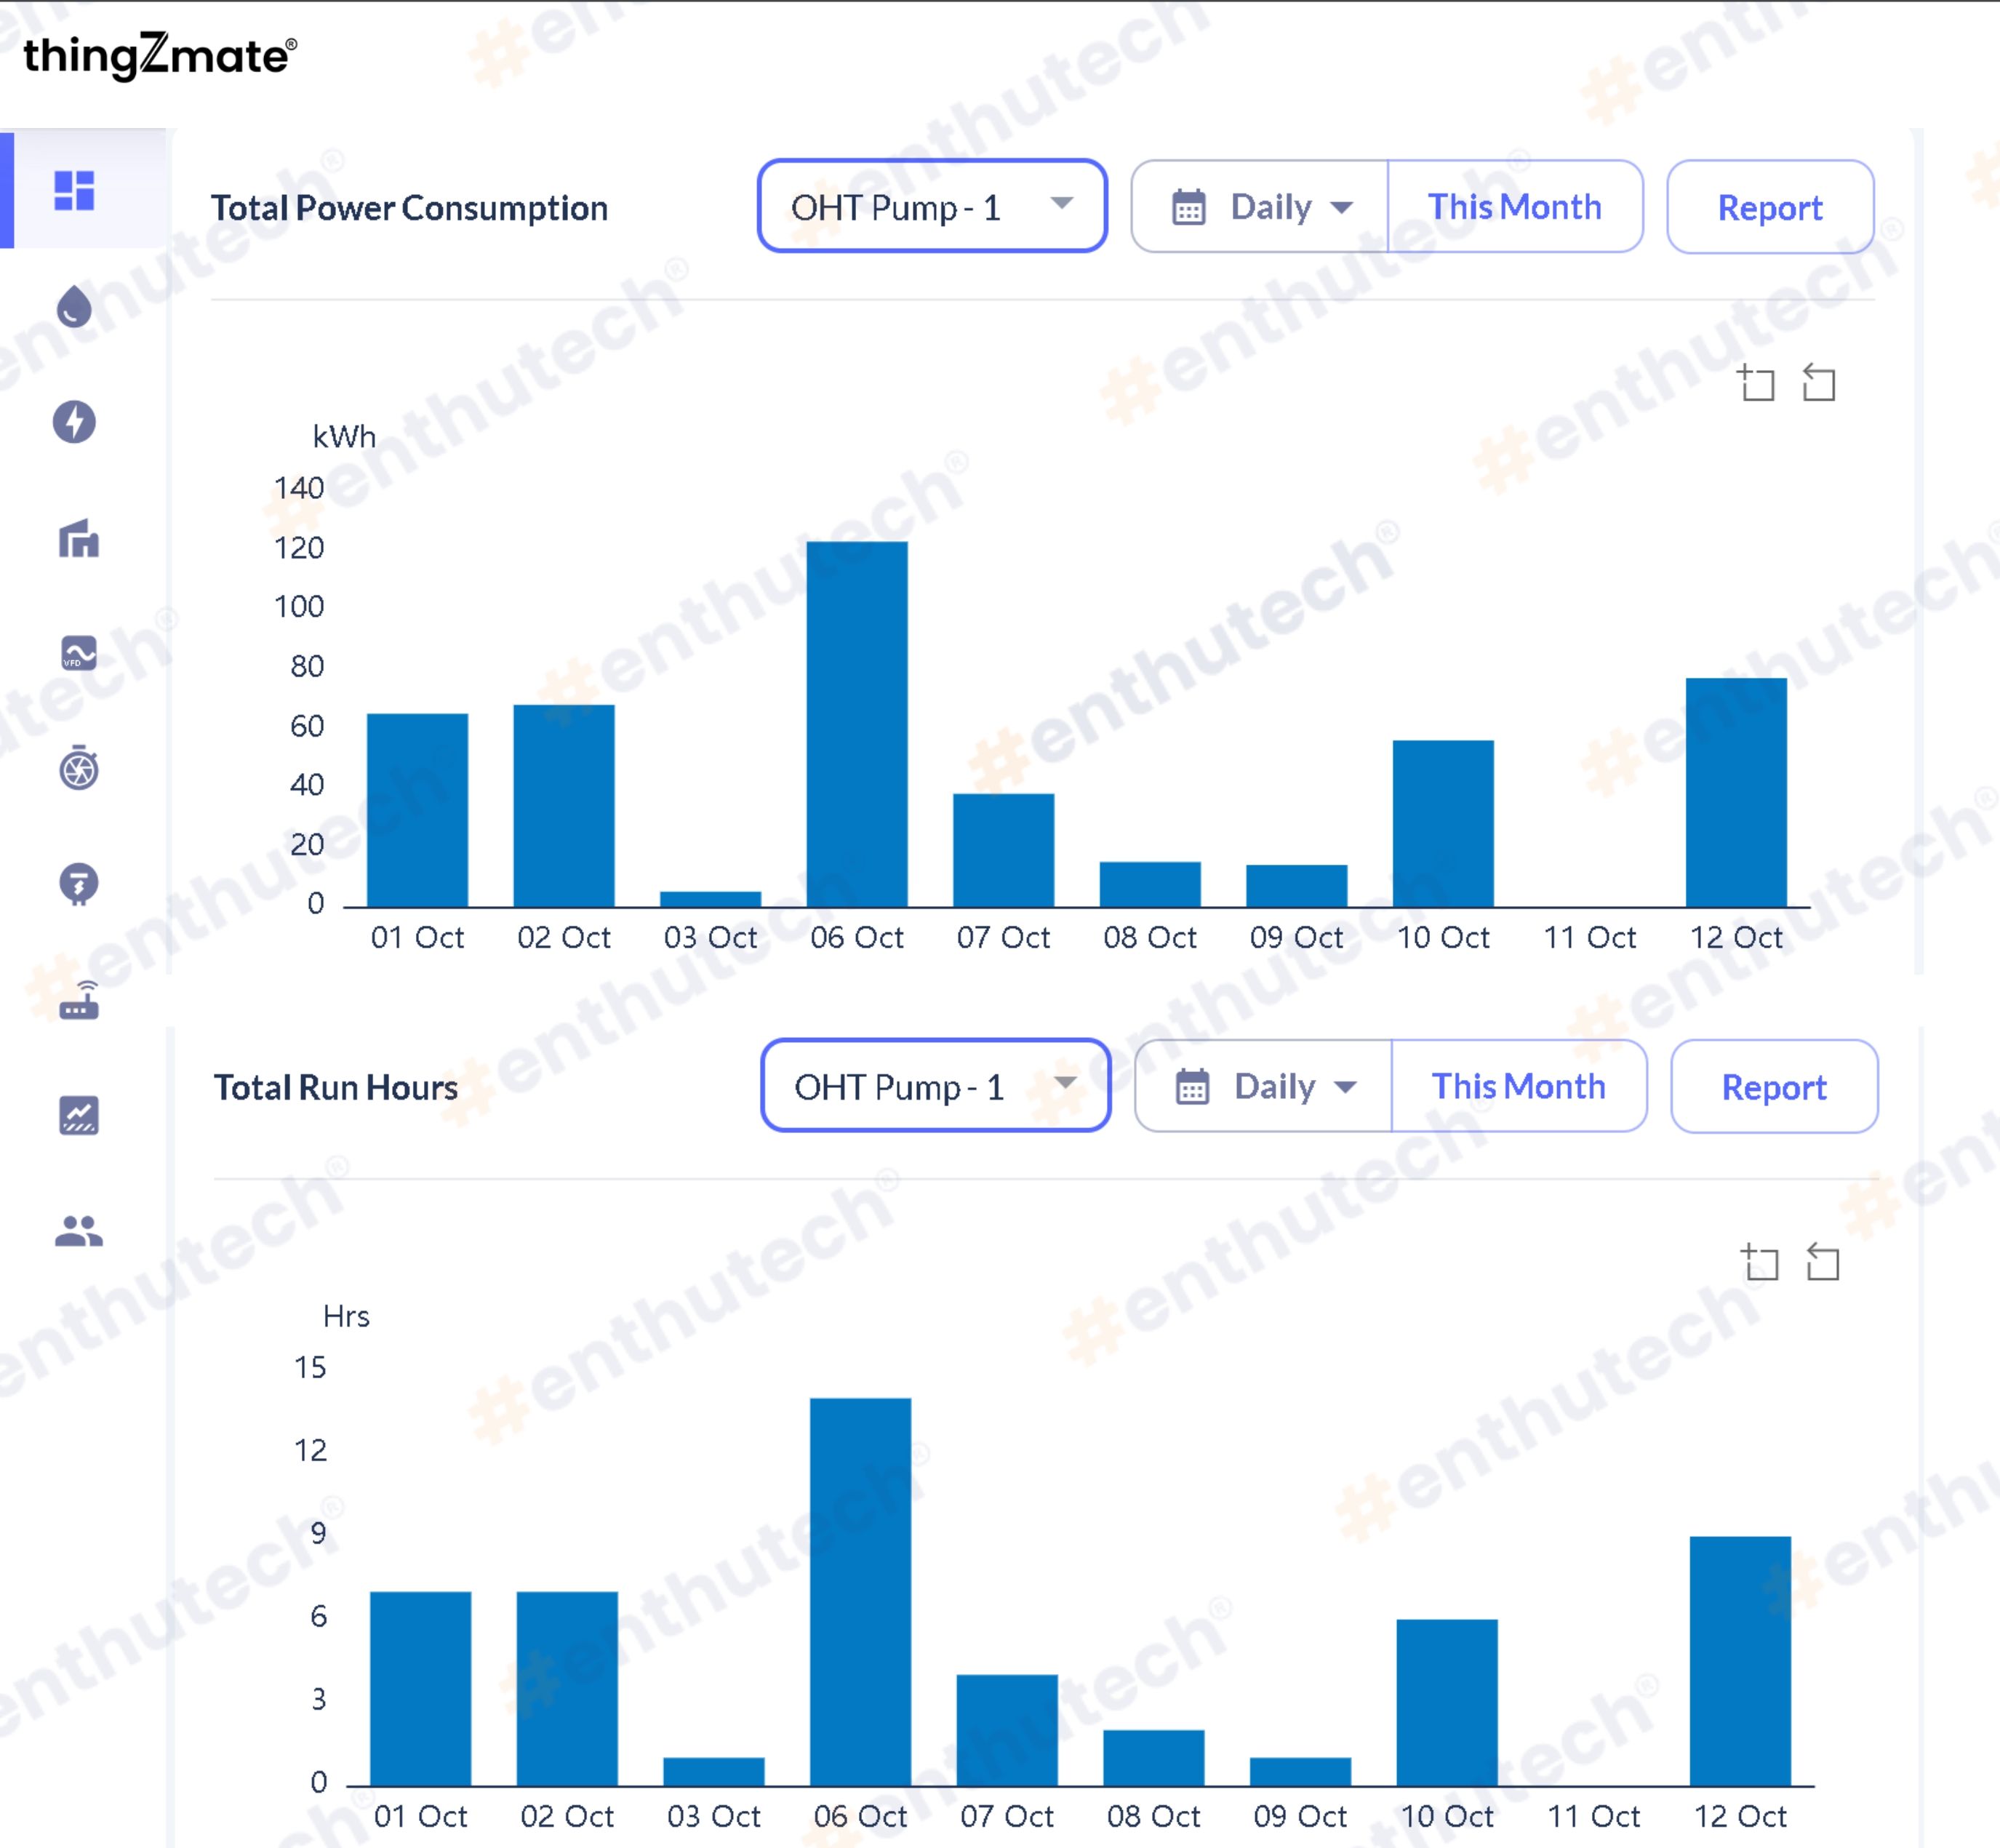Image resolution: width=2000 pixels, height=1848 pixels.
Task: Open the analytics chart sidebar icon
Action: coord(78,1115)
